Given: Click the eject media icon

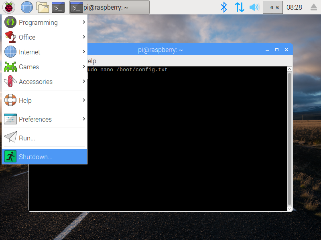Looking at the screenshot, I should pos(314,7).
